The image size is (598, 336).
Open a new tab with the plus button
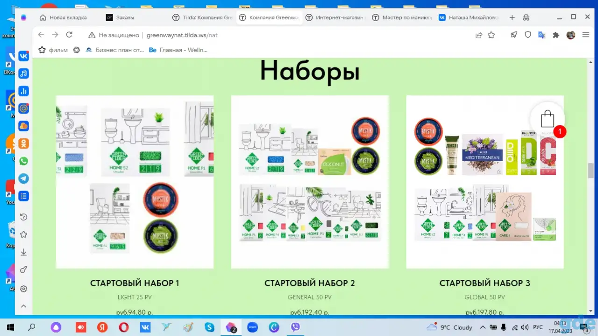(x=512, y=18)
